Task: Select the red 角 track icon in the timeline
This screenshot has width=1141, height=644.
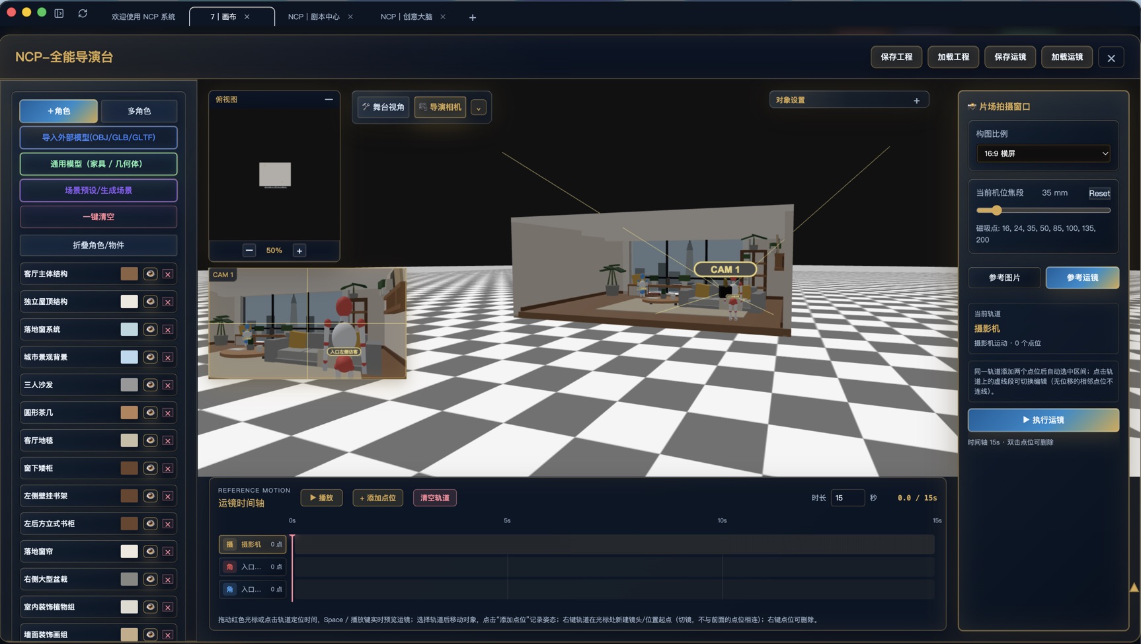Action: pos(229,567)
